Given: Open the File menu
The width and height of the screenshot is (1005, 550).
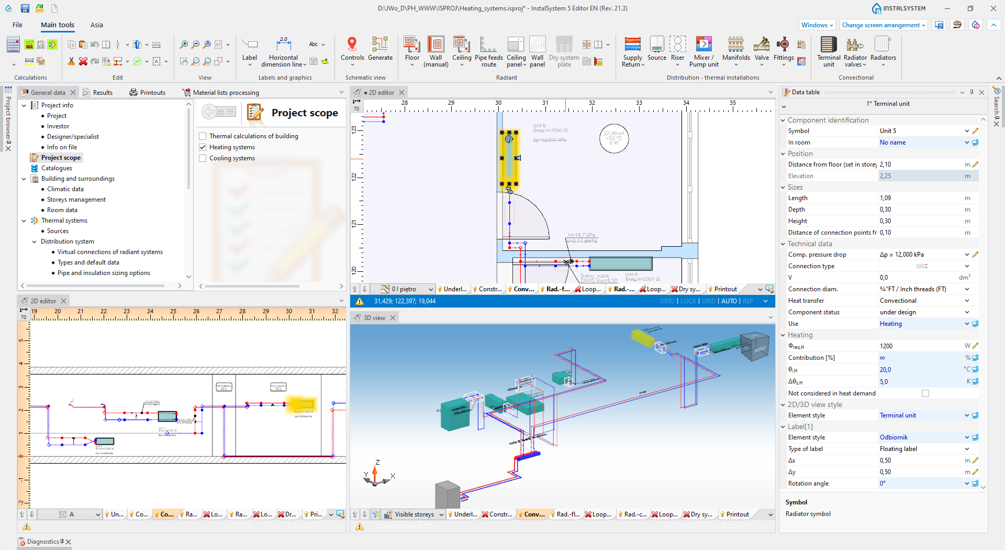Looking at the screenshot, I should [17, 25].
